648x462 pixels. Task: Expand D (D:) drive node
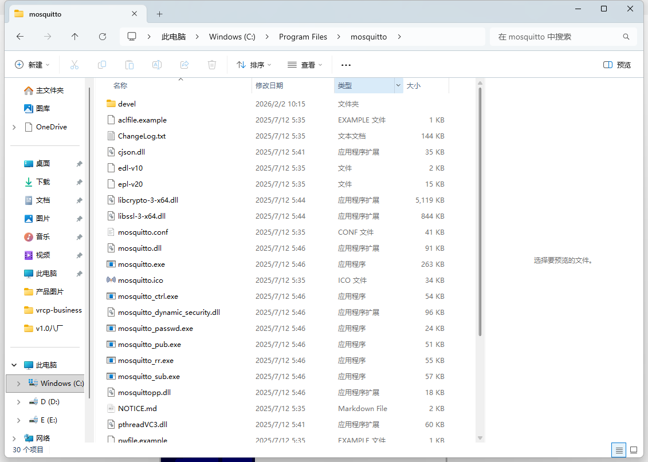(x=18, y=402)
